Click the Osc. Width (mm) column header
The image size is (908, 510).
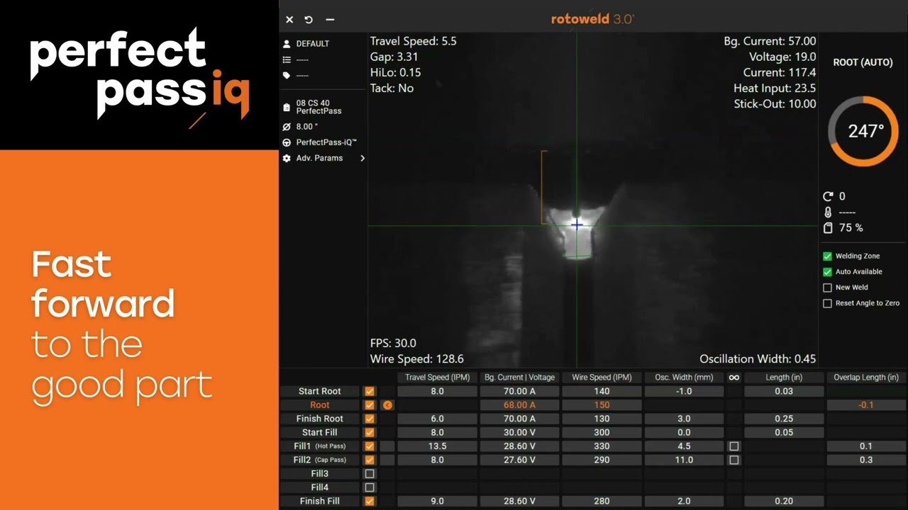pyautogui.click(x=684, y=378)
